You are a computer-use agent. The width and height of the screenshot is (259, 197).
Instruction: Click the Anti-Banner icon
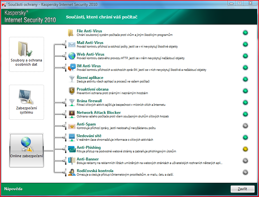click(x=72, y=161)
